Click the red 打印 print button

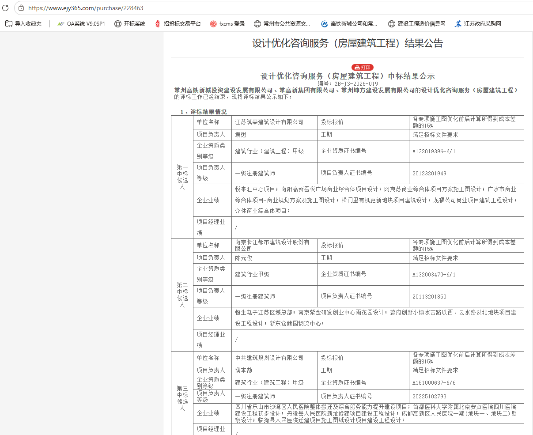363,68
